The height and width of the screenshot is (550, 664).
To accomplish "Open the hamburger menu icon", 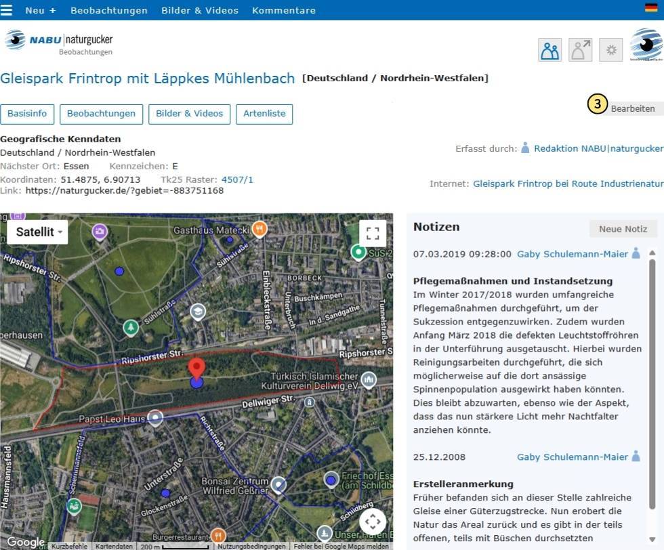I will [6, 9].
